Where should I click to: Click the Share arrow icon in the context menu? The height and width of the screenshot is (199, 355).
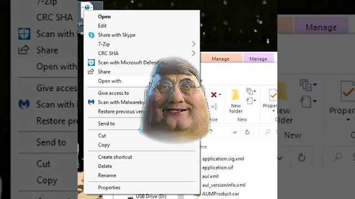tap(91, 72)
